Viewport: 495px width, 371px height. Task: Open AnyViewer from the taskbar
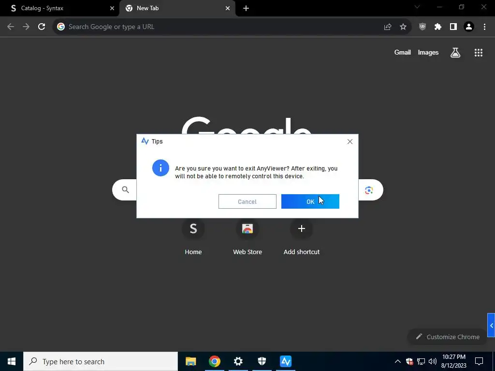coord(286,361)
